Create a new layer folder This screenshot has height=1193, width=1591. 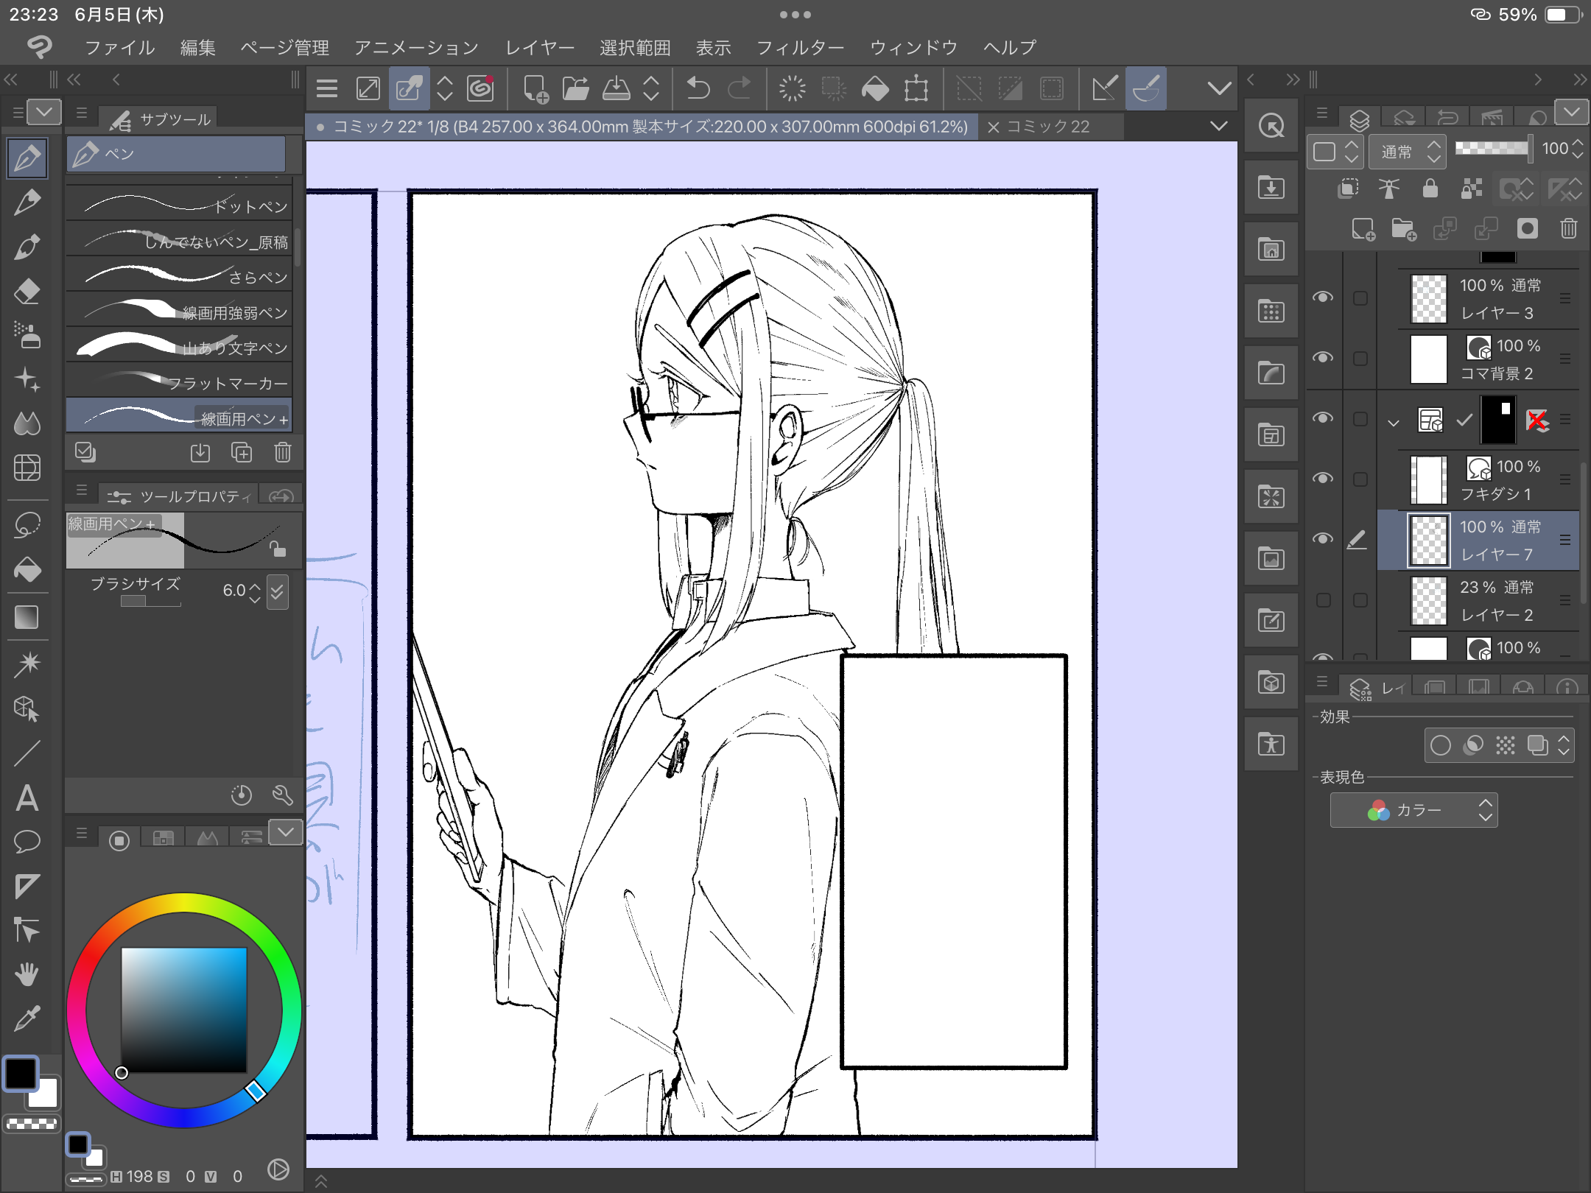[x=1404, y=229]
